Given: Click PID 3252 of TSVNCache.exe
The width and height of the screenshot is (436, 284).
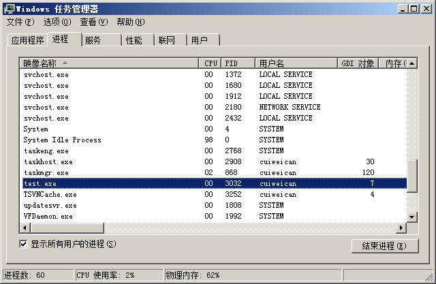Looking at the screenshot, I should (233, 194).
